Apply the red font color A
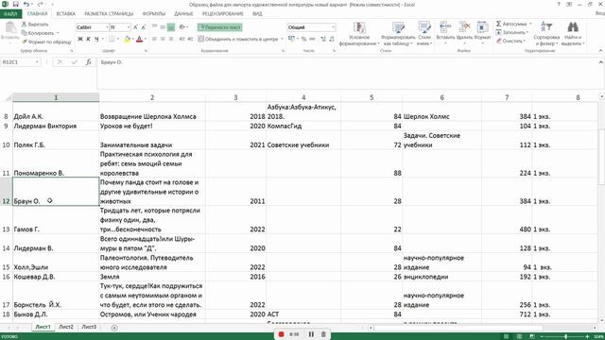The width and height of the screenshot is (605, 340). coord(139,39)
